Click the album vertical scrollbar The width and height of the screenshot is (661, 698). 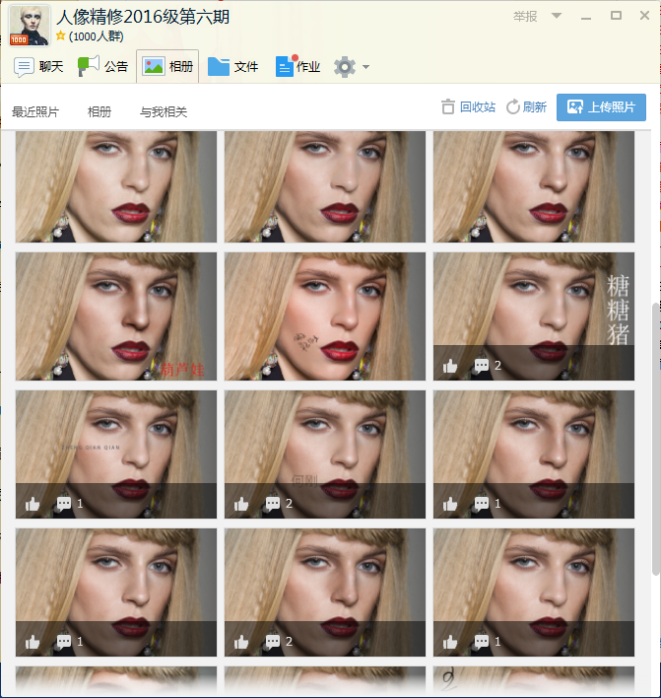click(656, 439)
